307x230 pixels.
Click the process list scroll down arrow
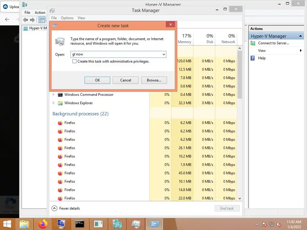coord(240,199)
